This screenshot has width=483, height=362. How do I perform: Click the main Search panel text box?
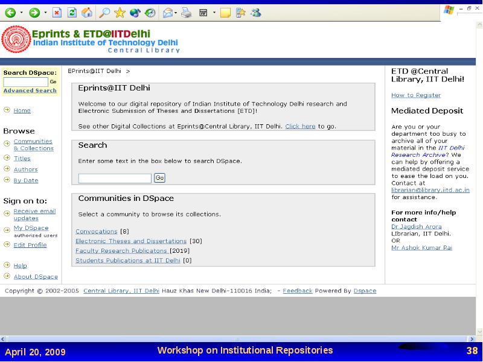115,178
